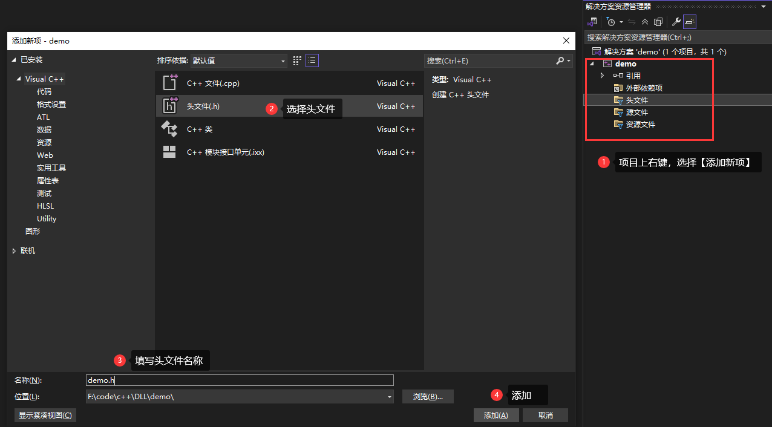Select the C++ 文件(.cpp) template
This screenshot has height=427, width=772.
tap(289, 83)
